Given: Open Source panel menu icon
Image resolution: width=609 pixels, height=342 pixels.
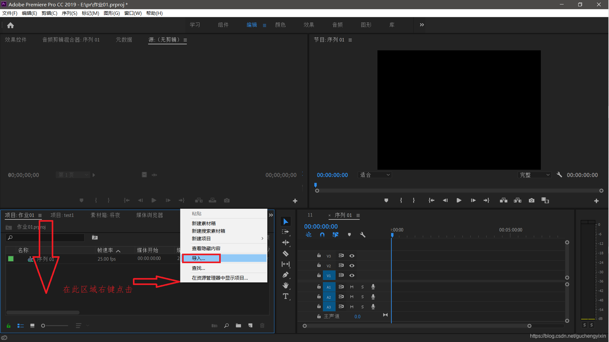Looking at the screenshot, I should 185,40.
